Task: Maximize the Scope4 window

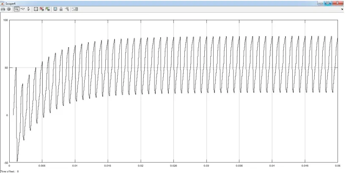Action: point(328,3)
